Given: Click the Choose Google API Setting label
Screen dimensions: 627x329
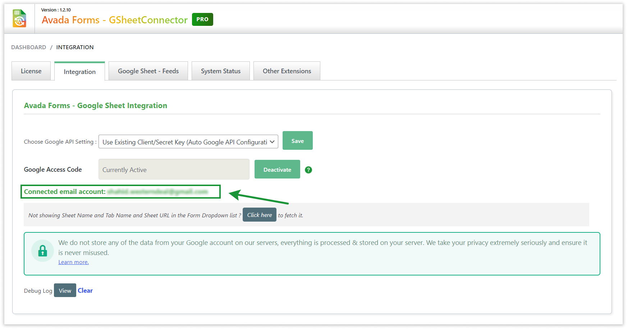Looking at the screenshot, I should (x=60, y=142).
